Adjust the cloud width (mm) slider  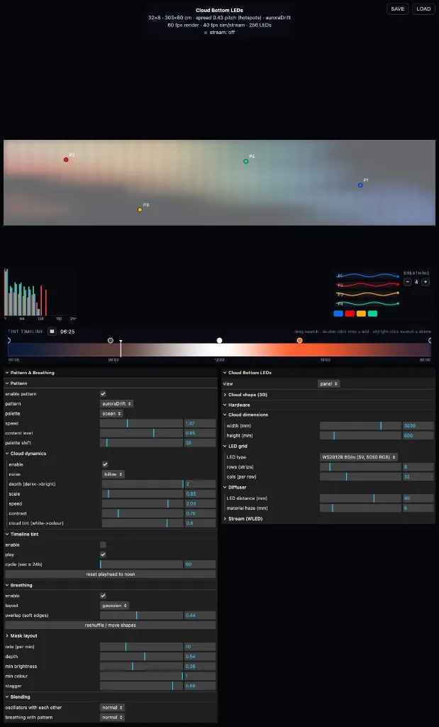[360, 426]
